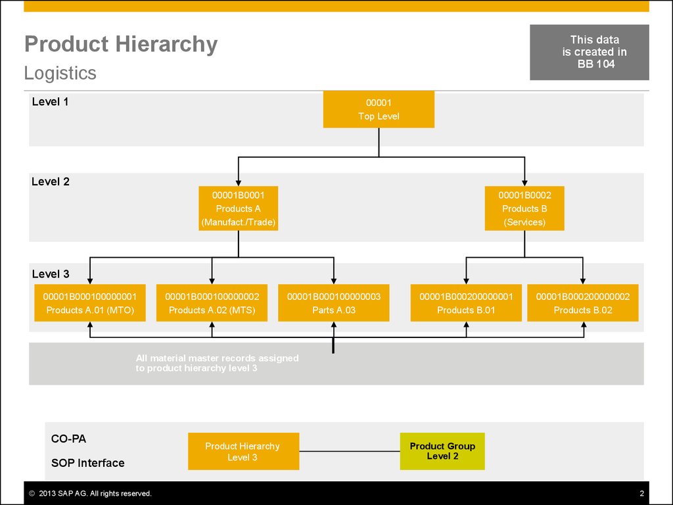Viewport: 673px width, 505px height.
Task: Click the Level 1 label
Action: click(50, 102)
